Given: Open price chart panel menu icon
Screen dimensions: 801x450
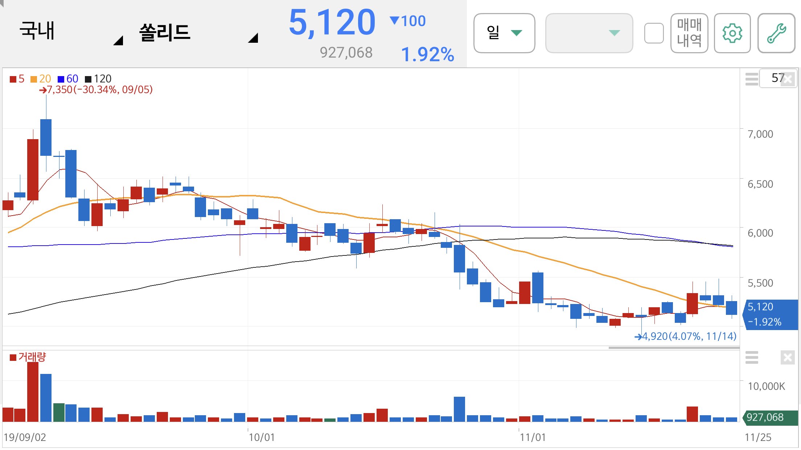Looking at the screenshot, I should pyautogui.click(x=752, y=79).
